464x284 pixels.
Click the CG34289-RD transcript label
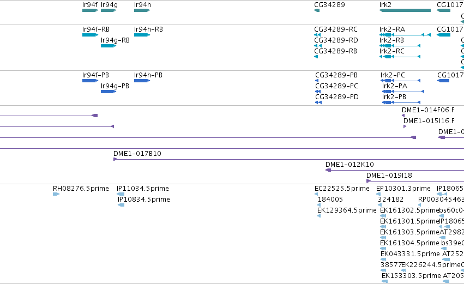click(336, 40)
